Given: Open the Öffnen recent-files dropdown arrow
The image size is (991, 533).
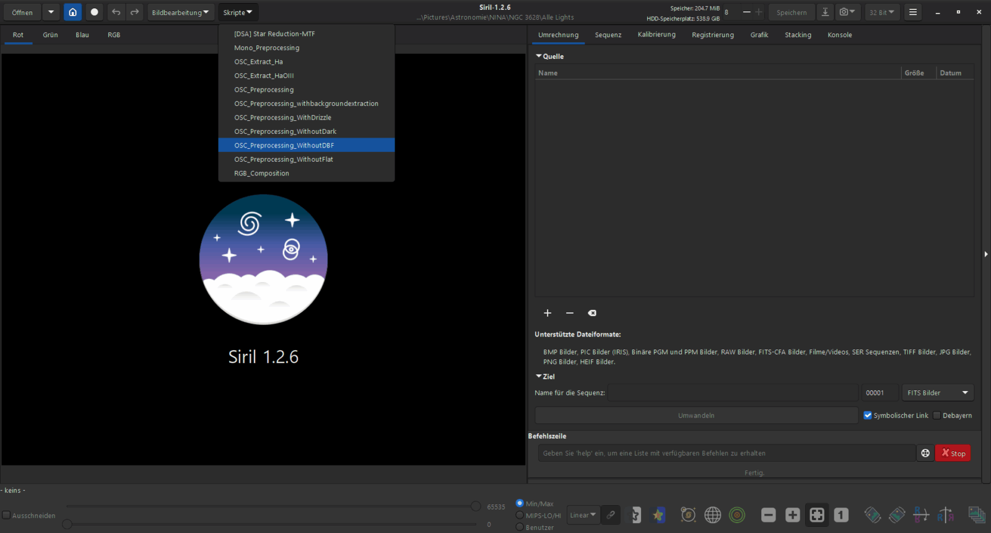Looking at the screenshot, I should [x=51, y=12].
